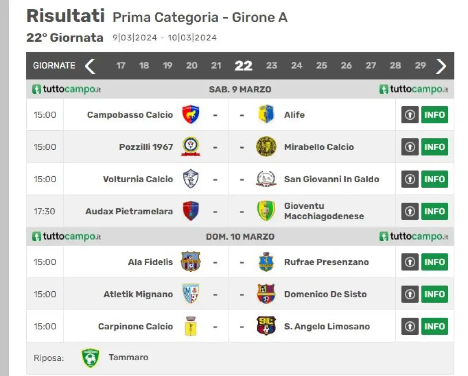Viewport: 468px width, 376px height.
Task: Switch to giornata 29
Action: (420, 66)
